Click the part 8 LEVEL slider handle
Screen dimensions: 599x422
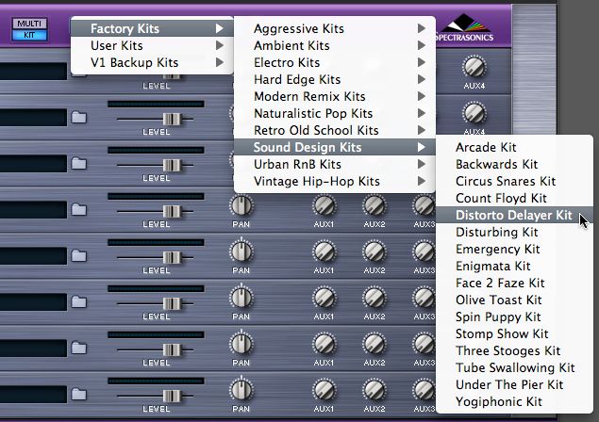coord(172,396)
